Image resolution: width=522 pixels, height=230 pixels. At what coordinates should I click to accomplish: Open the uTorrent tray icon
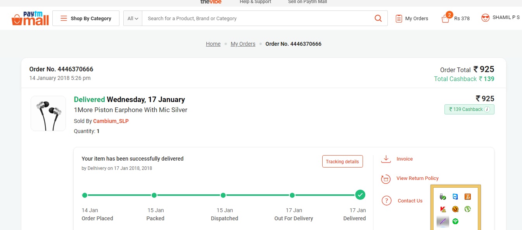coord(468,209)
